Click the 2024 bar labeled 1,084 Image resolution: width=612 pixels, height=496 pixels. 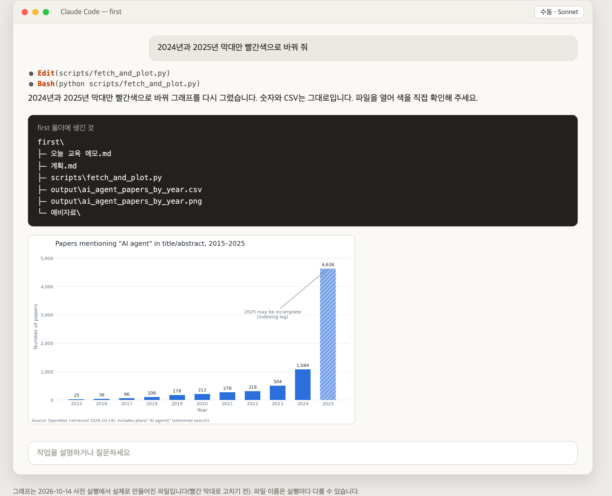pyautogui.click(x=302, y=384)
